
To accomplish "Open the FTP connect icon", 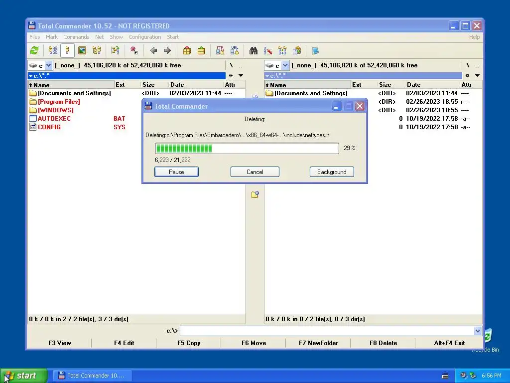I will coord(220,50).
